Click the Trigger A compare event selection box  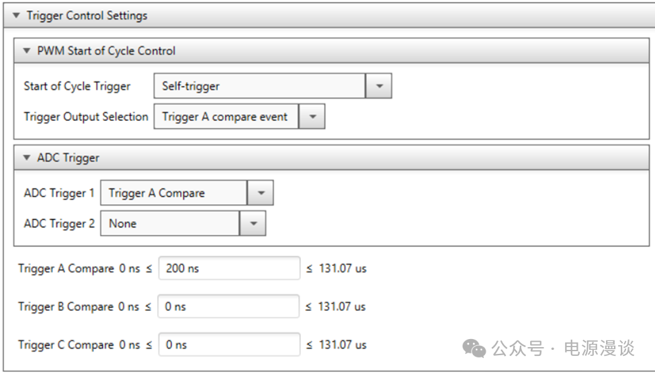tap(226, 117)
